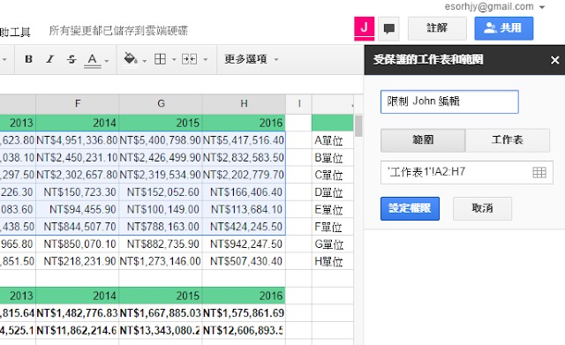Select column G header
This screenshot has width=565, height=345.
coord(161,104)
